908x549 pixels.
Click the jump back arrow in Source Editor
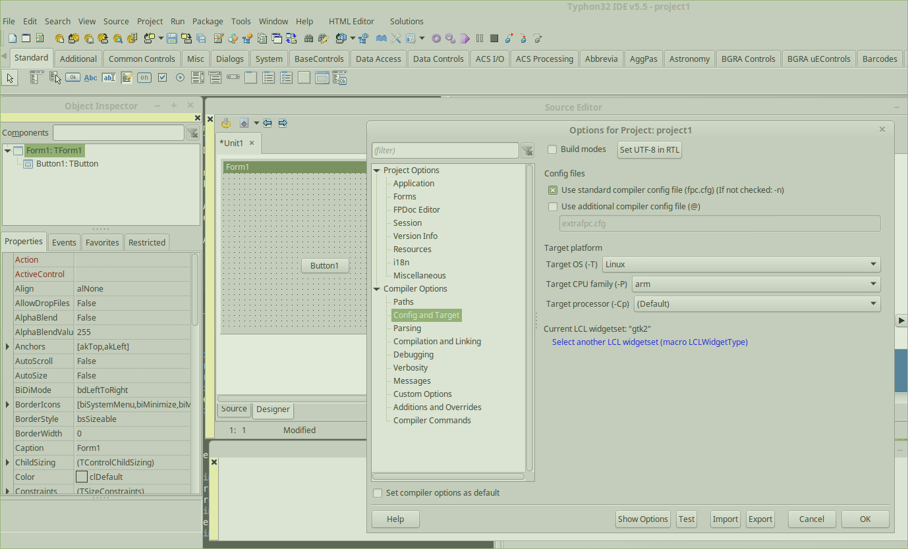[x=268, y=123]
